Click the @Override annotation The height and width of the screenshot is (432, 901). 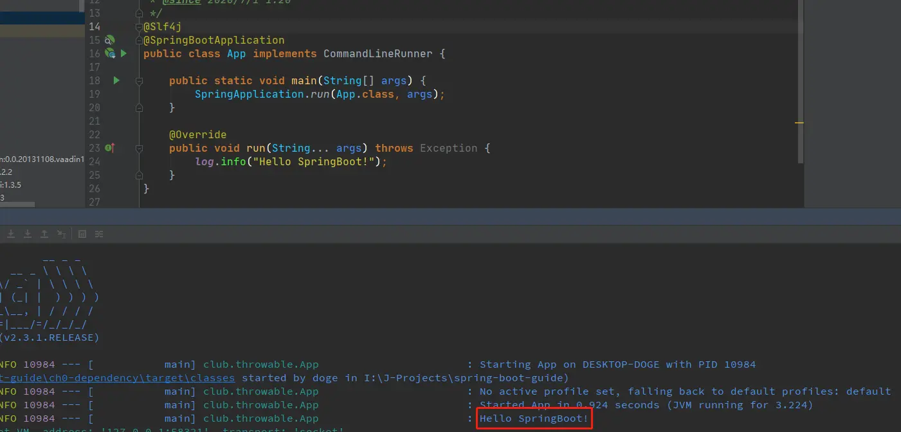198,134
